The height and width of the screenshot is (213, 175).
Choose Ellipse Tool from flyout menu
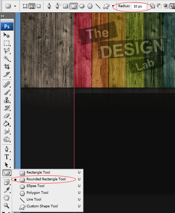[47, 186]
